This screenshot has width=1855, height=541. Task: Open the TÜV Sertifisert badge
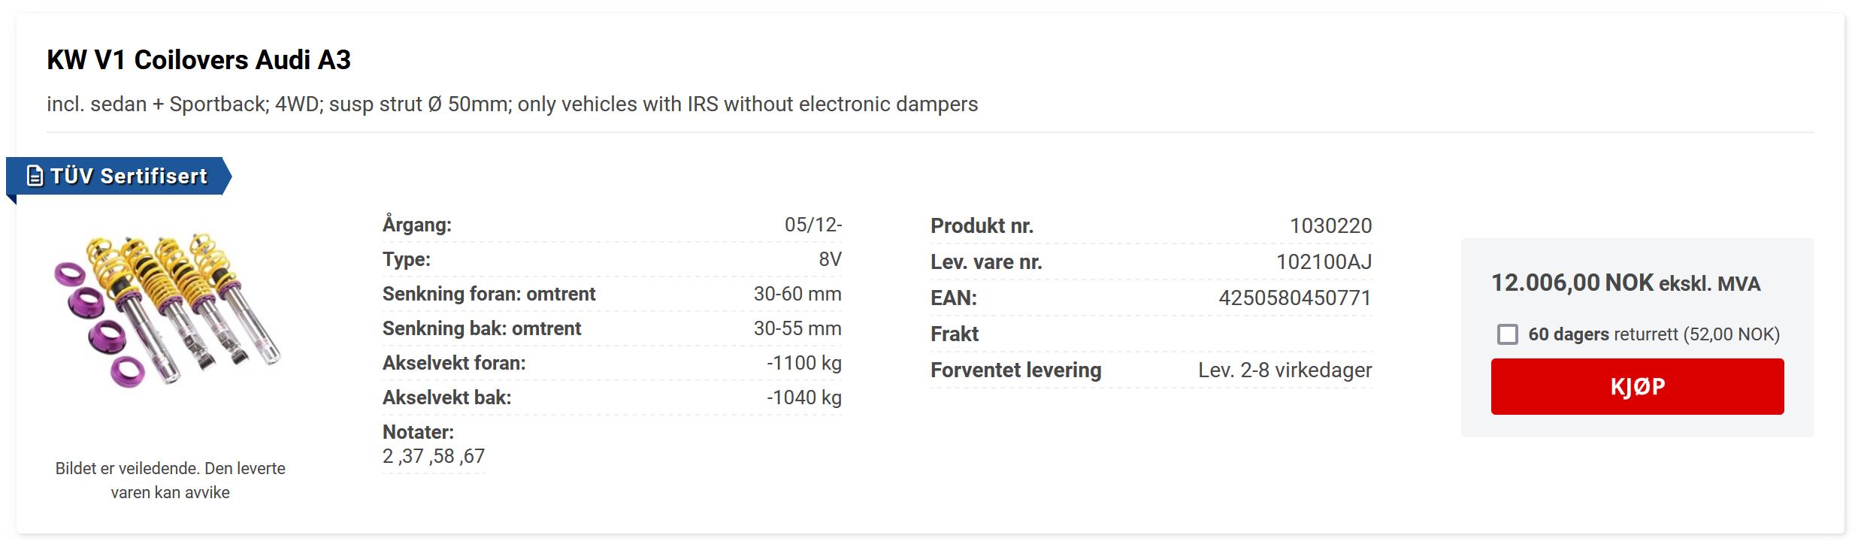click(128, 176)
